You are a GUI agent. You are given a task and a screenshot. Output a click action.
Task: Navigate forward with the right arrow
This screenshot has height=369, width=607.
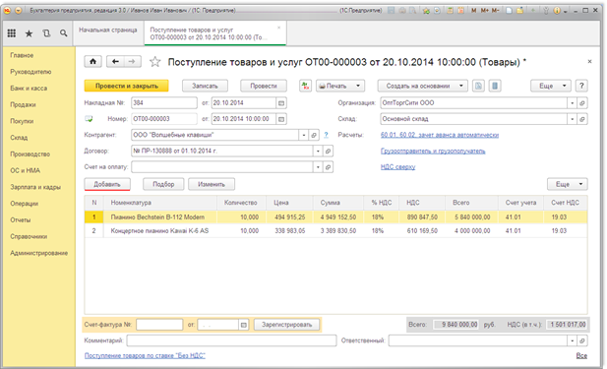coord(132,62)
